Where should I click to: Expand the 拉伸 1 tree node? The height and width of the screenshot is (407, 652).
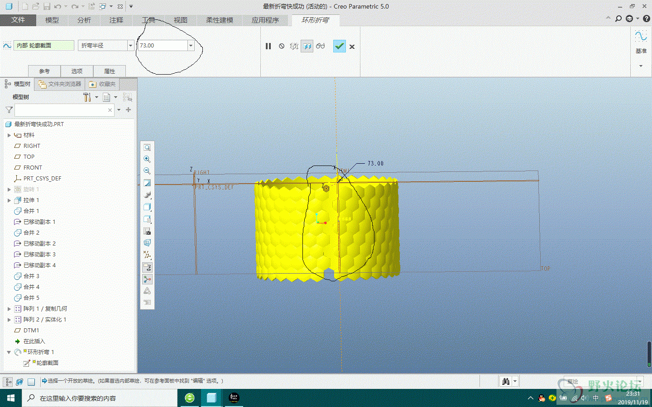tap(9, 200)
